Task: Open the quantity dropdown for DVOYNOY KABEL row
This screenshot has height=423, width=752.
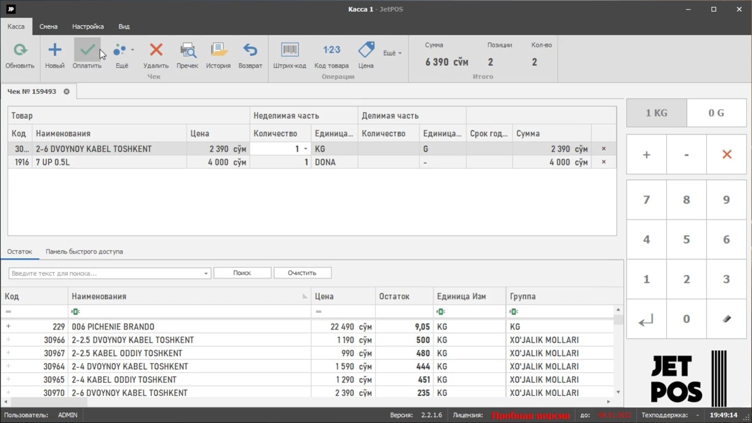Action: tap(305, 149)
